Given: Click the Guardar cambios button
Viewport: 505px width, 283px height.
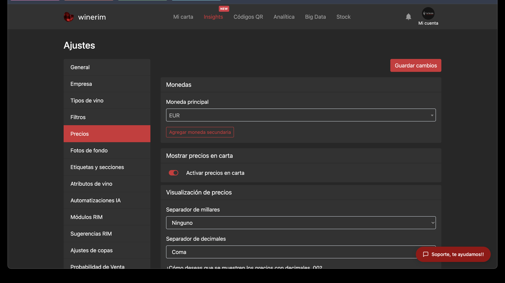Looking at the screenshot, I should 416,66.
